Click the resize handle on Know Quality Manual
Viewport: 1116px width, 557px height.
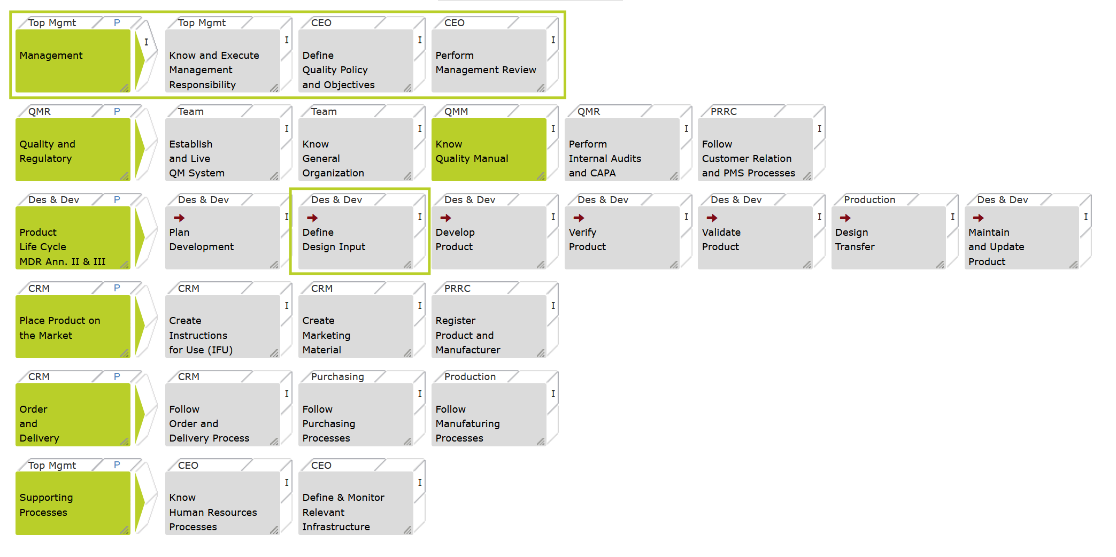[541, 176]
